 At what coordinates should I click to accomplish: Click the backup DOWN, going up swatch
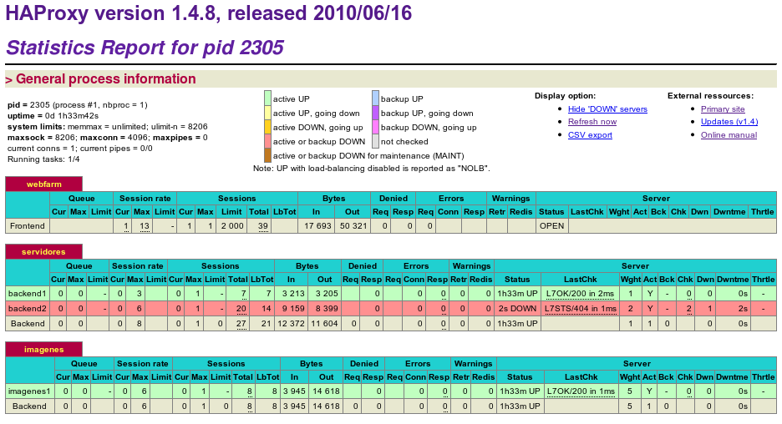375,127
